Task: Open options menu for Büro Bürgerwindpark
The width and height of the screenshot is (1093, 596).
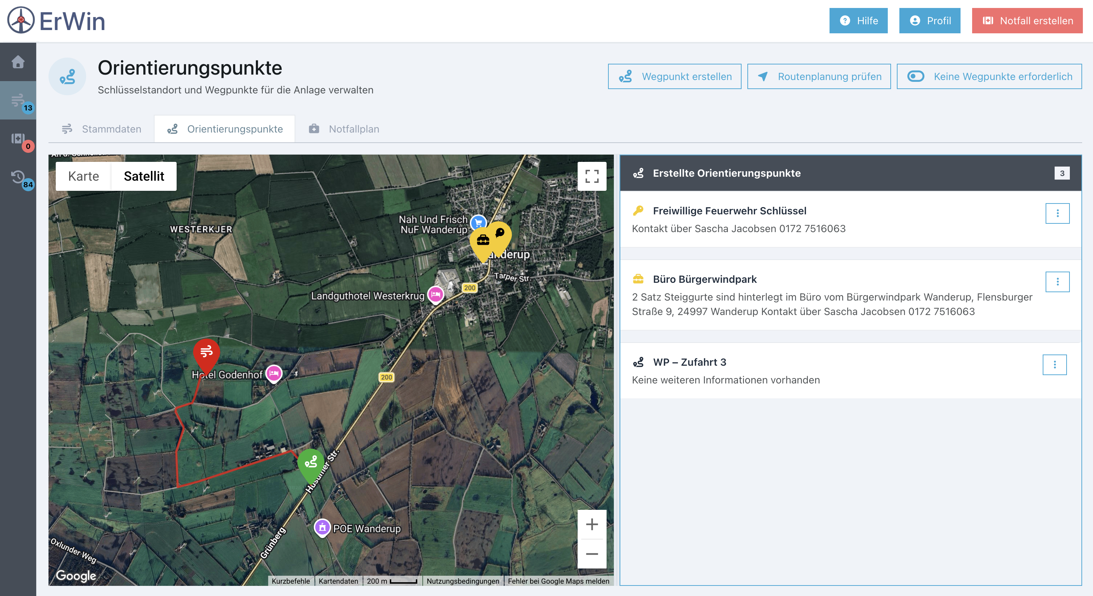Action: point(1058,282)
